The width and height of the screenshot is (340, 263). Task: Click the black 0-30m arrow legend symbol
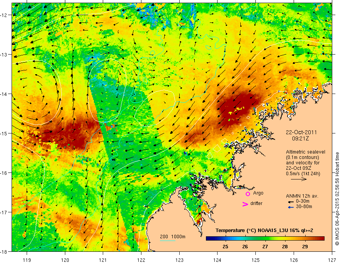coord(291,202)
